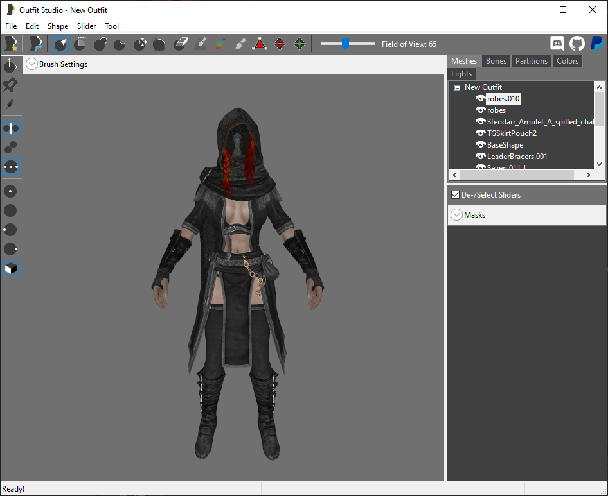Open the Discord link icon
This screenshot has width=608, height=496.
[557, 44]
